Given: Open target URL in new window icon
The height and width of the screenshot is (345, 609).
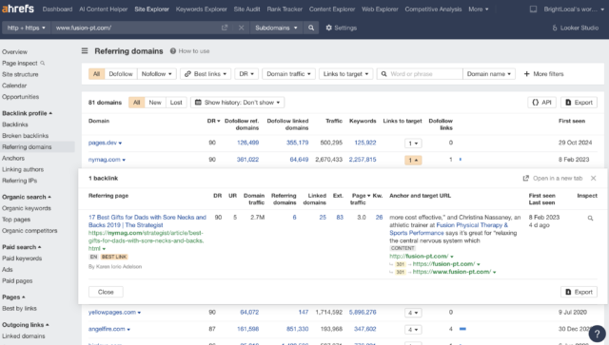Looking at the screenshot, I should (225, 28).
